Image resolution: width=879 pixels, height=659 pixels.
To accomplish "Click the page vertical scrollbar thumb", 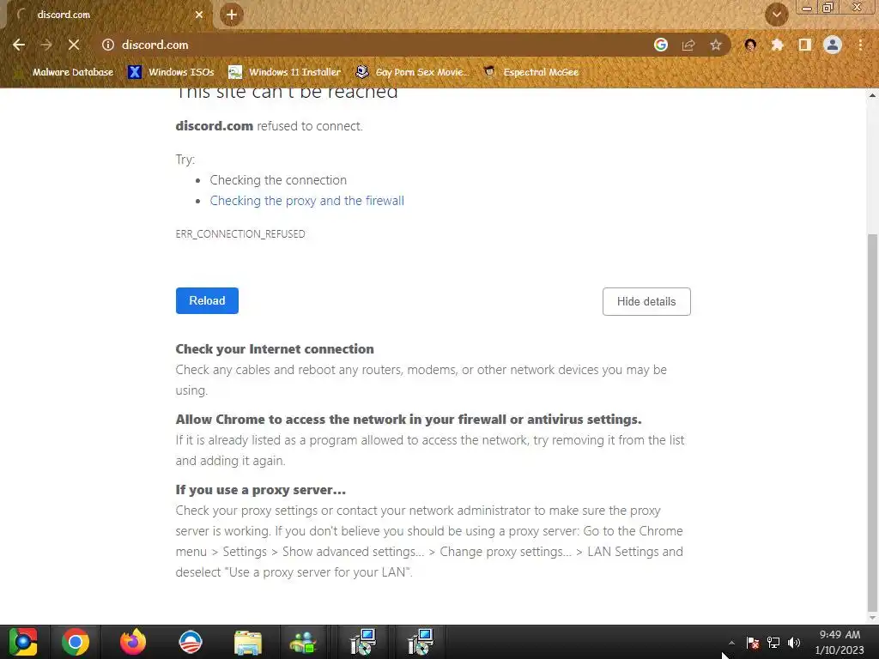I will click(x=872, y=423).
